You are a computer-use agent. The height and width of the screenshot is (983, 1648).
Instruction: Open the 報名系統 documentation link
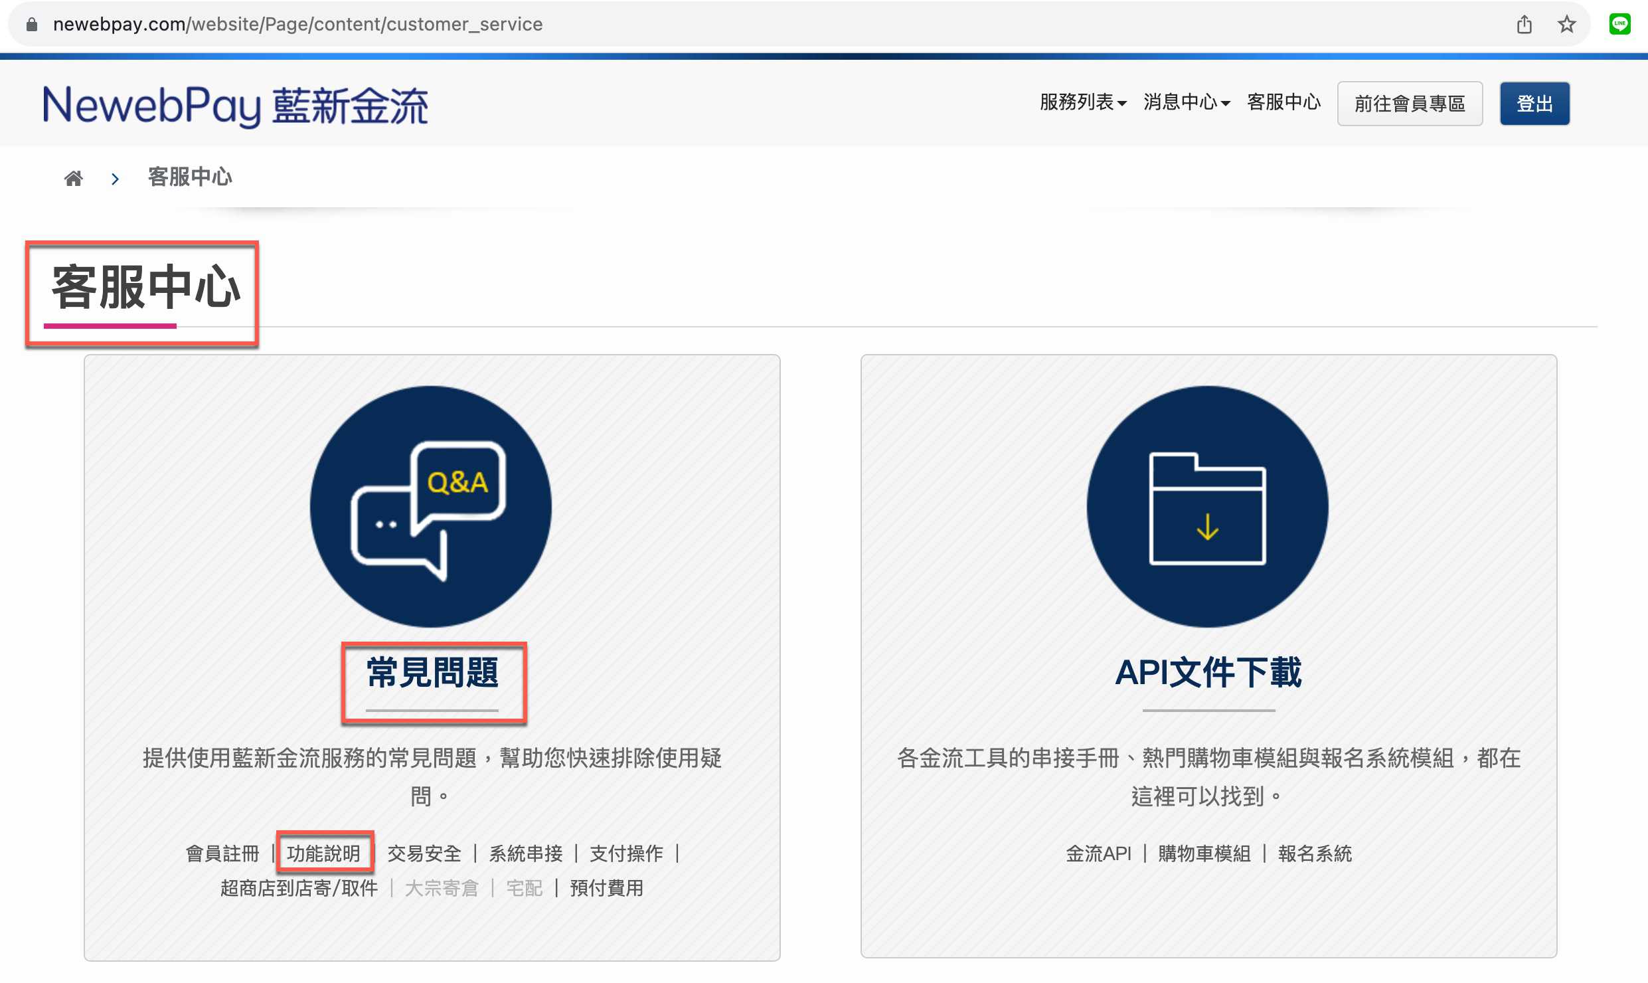(x=1315, y=853)
